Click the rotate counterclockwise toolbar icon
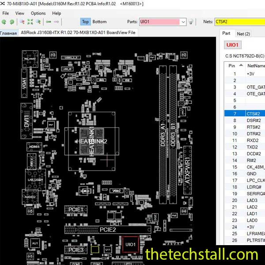The height and width of the screenshot is (265, 265). pyautogui.click(x=5, y=22)
